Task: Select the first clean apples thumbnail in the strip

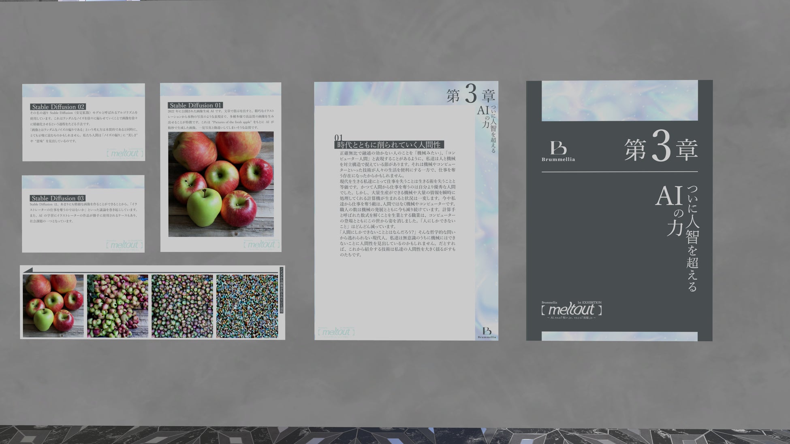Action: click(x=53, y=306)
